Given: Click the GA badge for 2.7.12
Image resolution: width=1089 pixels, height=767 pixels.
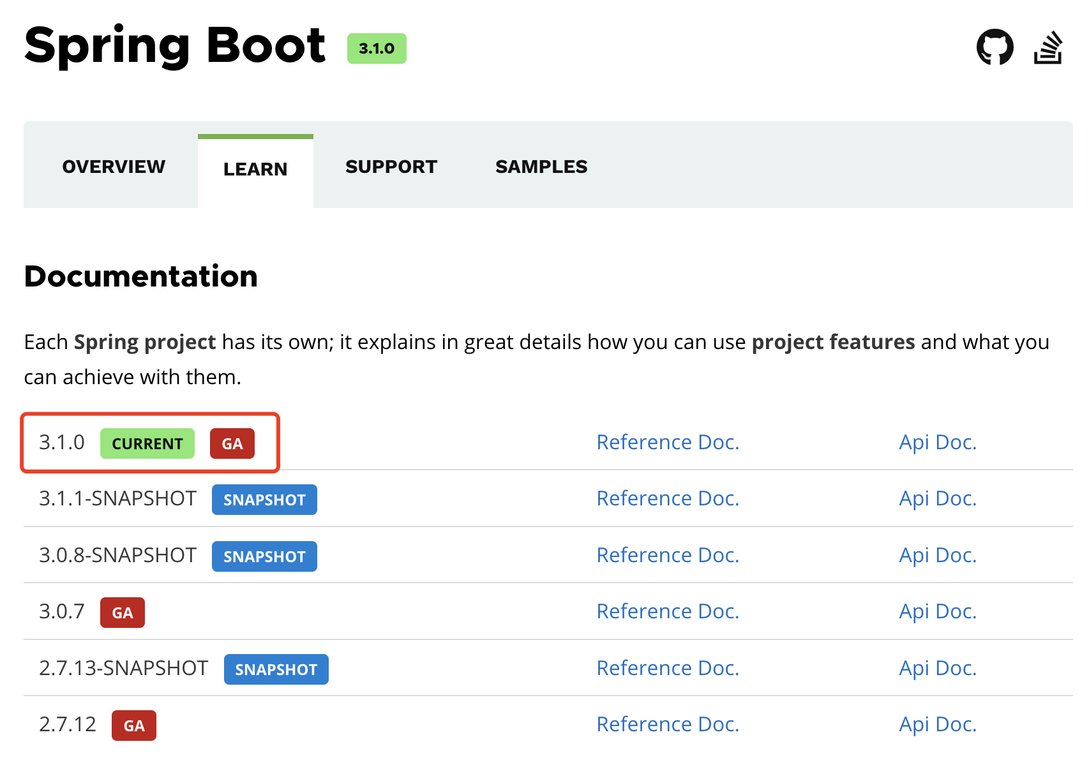Looking at the screenshot, I should (134, 726).
